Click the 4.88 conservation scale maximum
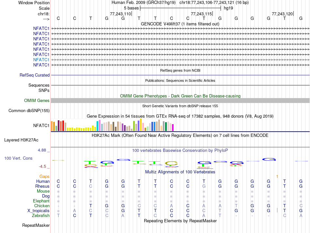The image size is (310, 233). pyautogui.click(x=42, y=150)
